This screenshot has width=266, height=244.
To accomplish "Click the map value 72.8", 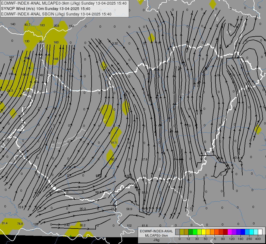I will coord(21,207).
